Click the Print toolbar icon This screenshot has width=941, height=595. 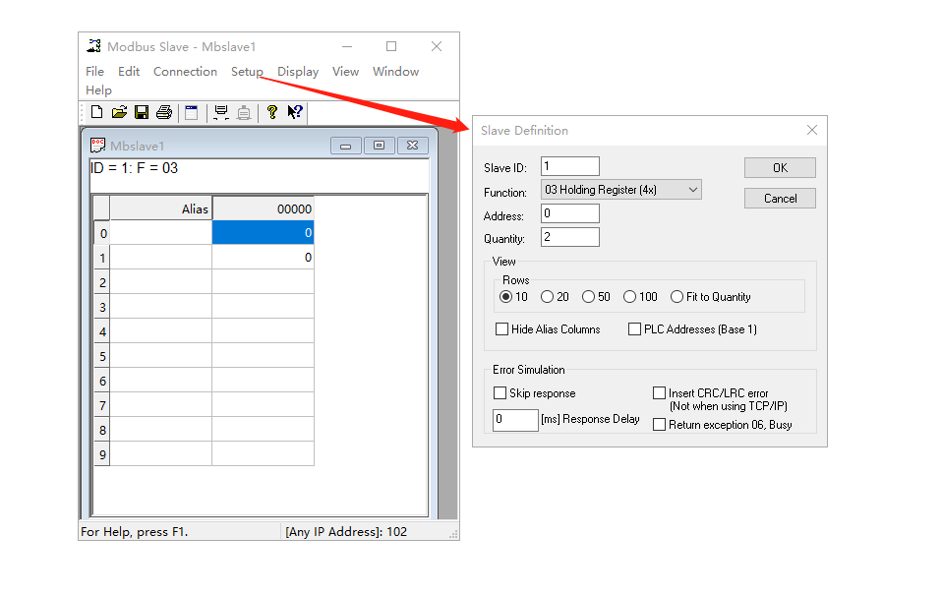pyautogui.click(x=164, y=112)
